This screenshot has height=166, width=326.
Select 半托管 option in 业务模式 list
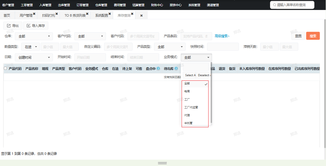point(195,123)
